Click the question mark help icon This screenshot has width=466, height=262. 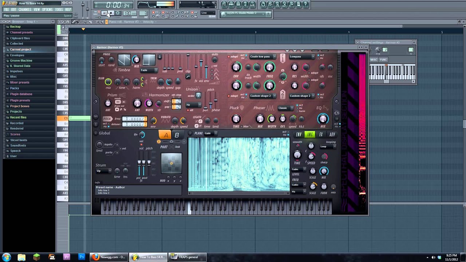pyautogui.click(x=305, y=4)
